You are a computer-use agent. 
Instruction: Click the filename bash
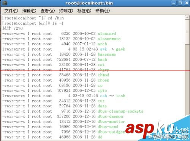tap(102, 60)
